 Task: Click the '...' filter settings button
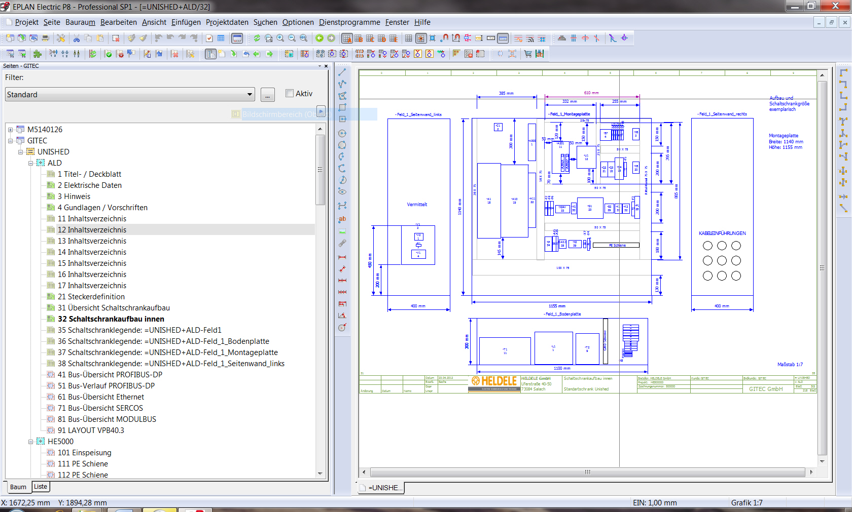267,95
